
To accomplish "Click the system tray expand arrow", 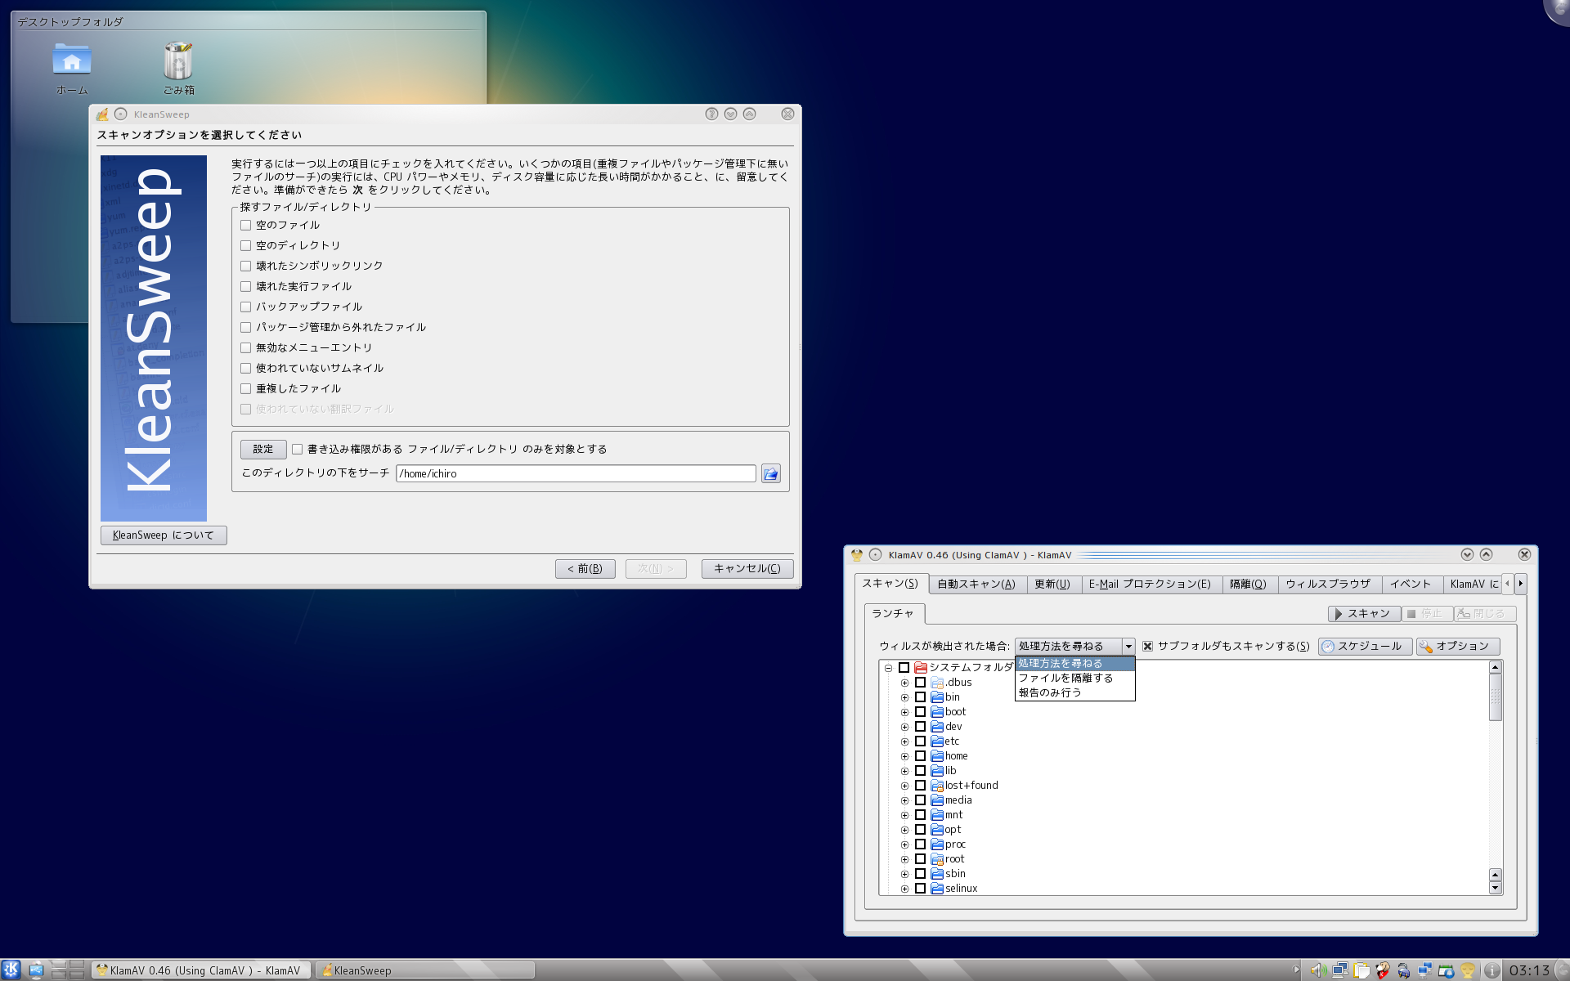I will point(1296,970).
